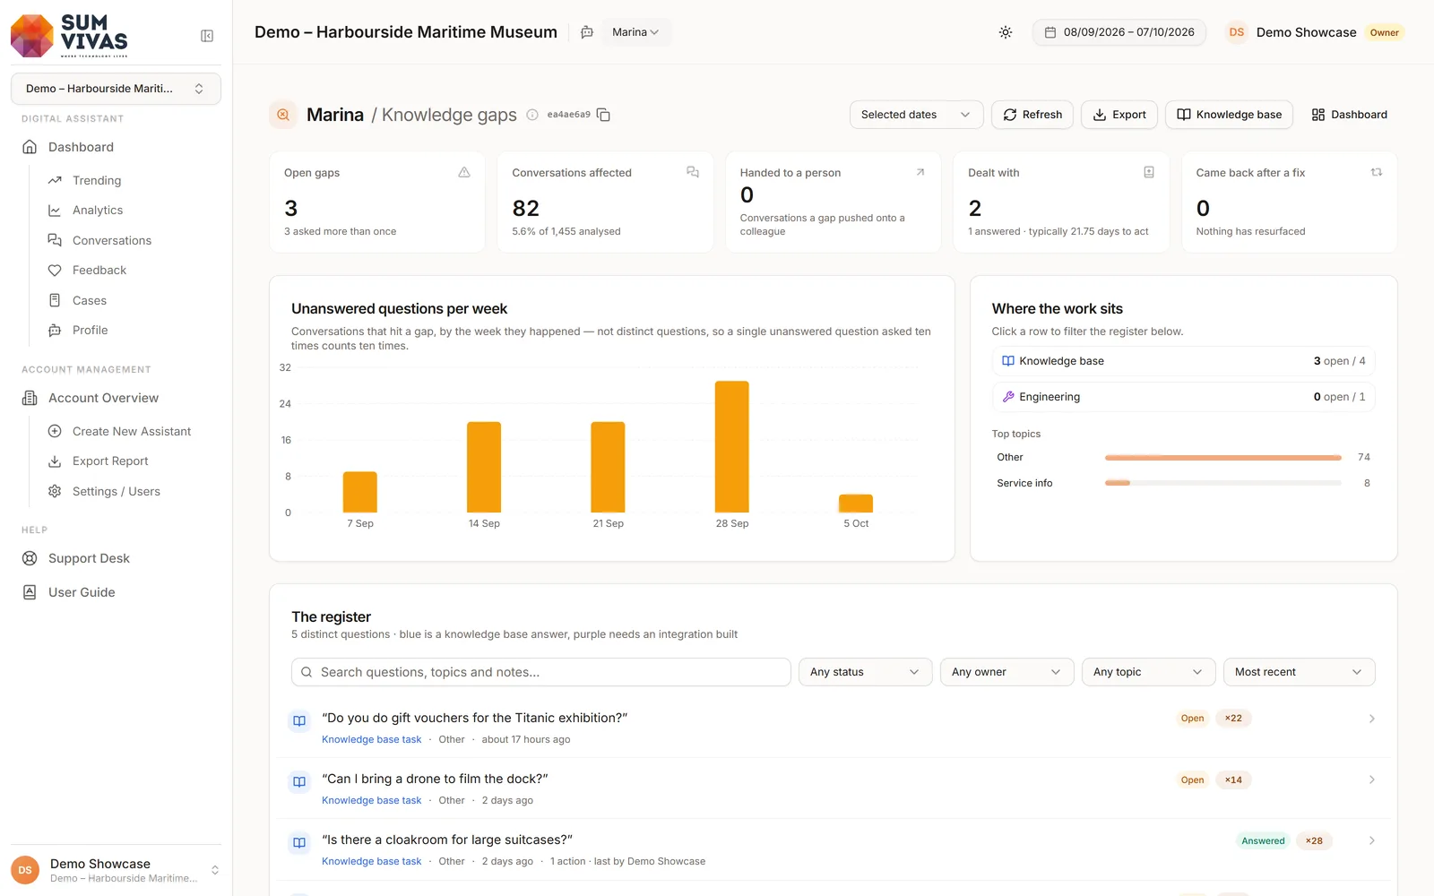The image size is (1434, 896).
Task: Click the arrow icon on Handed to a person card
Action: click(x=920, y=172)
